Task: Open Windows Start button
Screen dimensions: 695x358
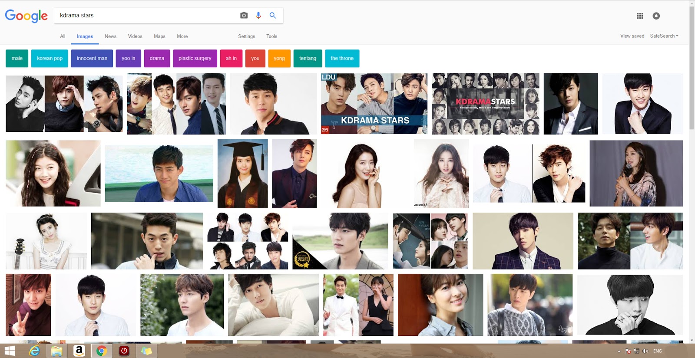Action: tap(10, 351)
